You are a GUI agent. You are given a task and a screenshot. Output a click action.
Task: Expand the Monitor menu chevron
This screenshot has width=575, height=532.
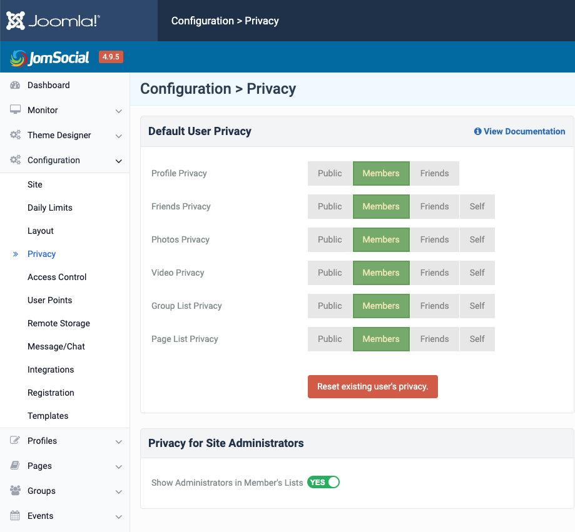point(119,111)
